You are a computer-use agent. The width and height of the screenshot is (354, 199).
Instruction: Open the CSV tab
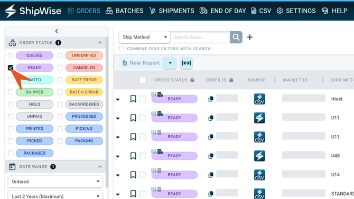(261, 11)
